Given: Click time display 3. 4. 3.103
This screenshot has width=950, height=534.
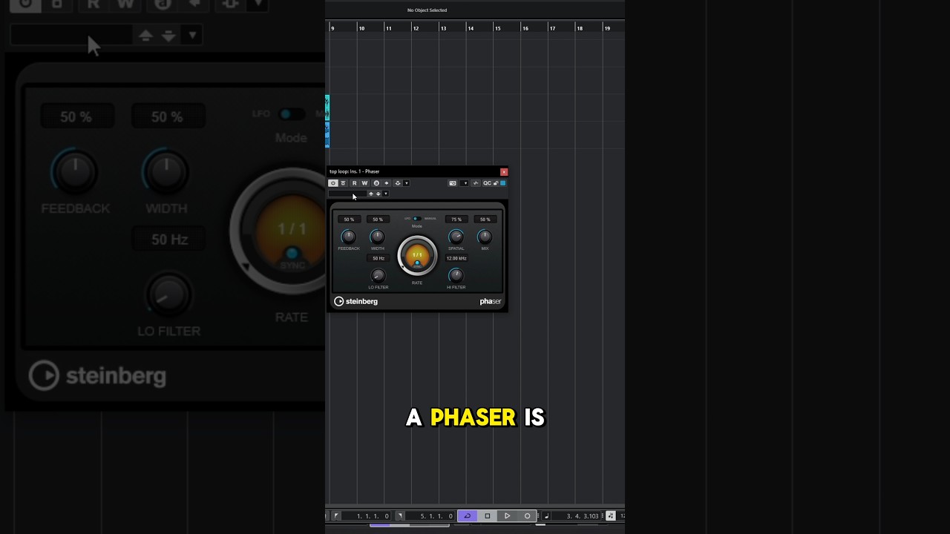Looking at the screenshot, I should (x=577, y=515).
